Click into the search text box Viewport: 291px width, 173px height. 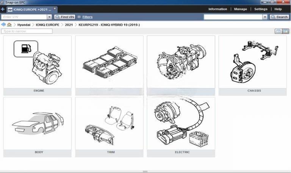(233, 17)
